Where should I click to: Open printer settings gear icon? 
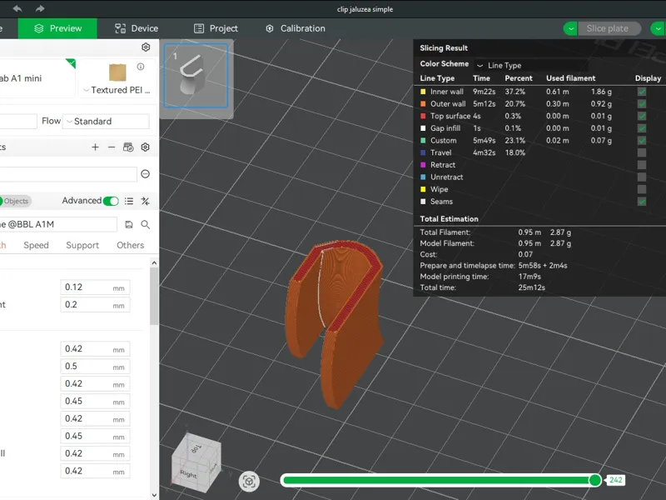click(x=146, y=47)
